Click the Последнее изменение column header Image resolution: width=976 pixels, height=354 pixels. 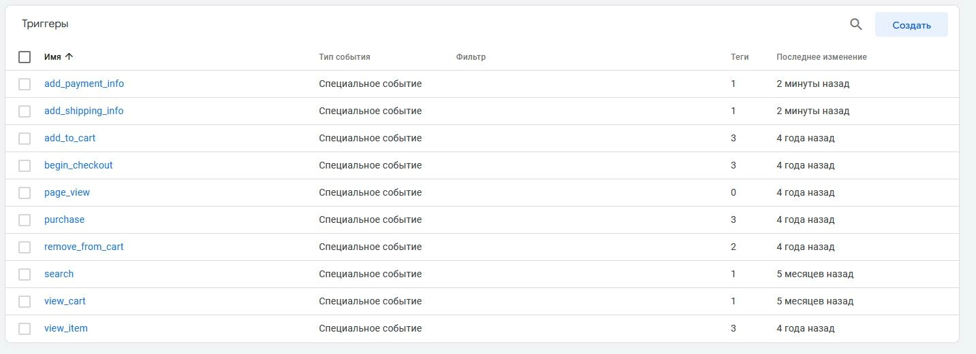pyautogui.click(x=821, y=57)
